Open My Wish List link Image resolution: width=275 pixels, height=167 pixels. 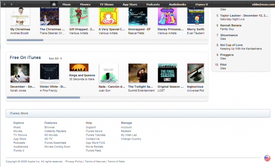(129, 135)
